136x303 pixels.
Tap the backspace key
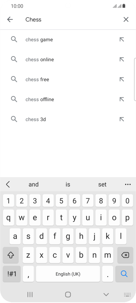[x=125, y=255]
